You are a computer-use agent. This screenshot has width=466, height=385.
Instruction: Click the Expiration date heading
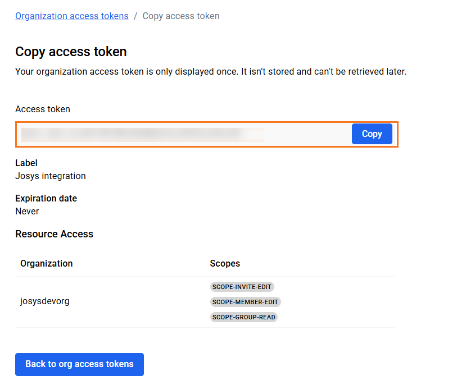[46, 199]
